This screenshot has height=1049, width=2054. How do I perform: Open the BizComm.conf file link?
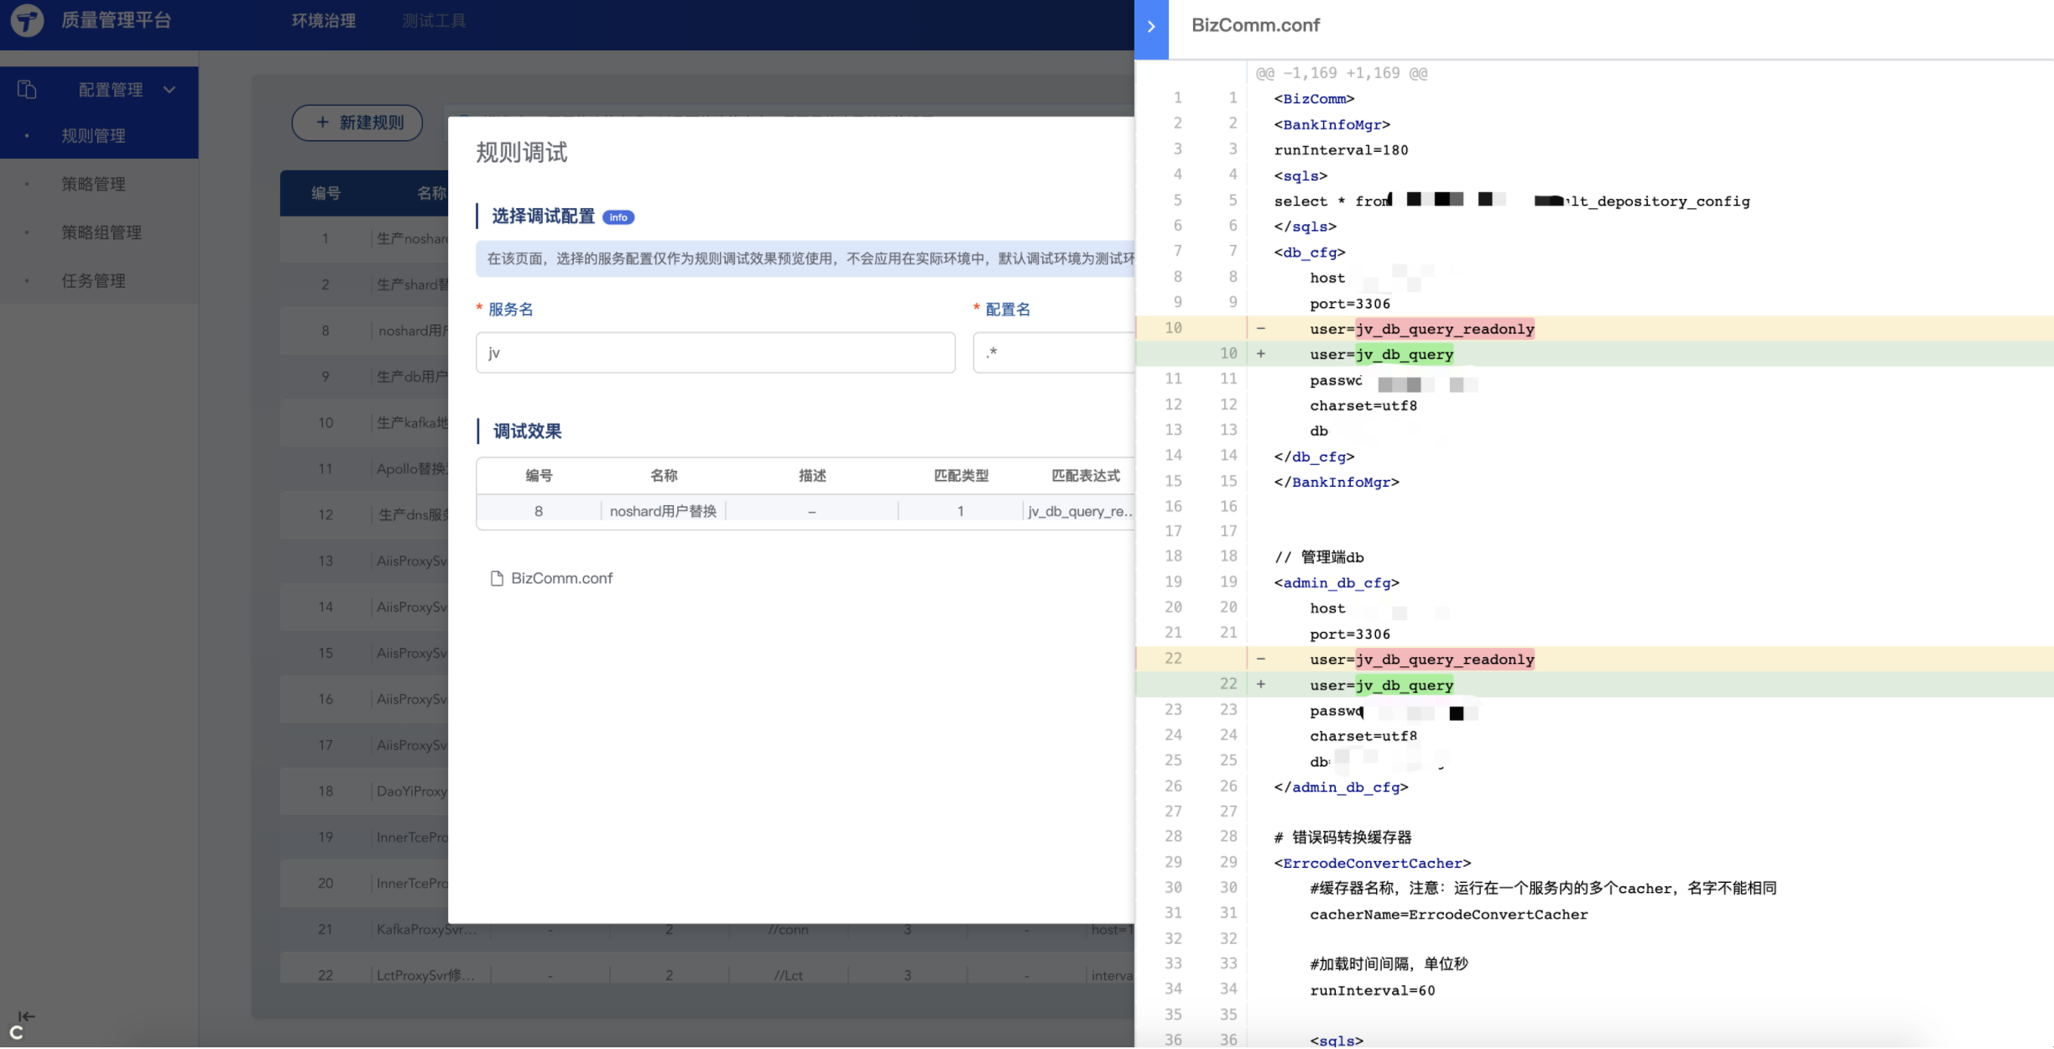pos(561,578)
